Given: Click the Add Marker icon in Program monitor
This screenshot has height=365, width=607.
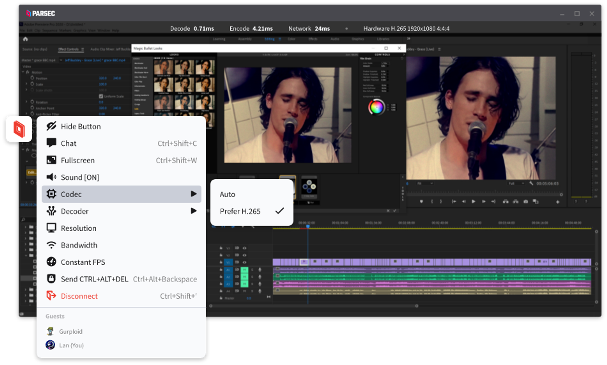Looking at the screenshot, I should 421,201.
